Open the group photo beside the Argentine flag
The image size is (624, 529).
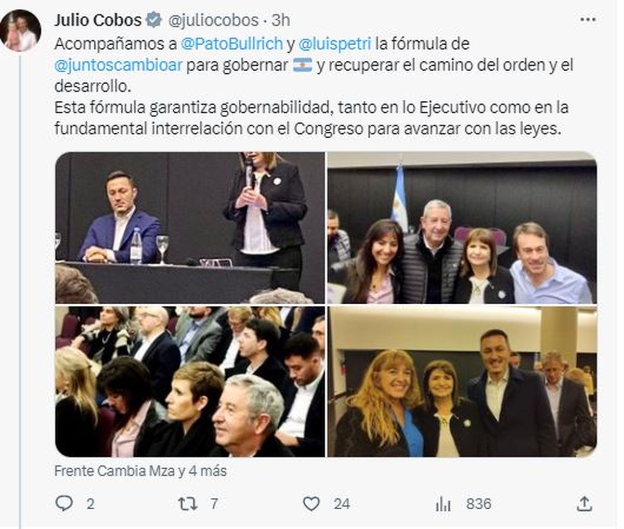click(x=462, y=228)
